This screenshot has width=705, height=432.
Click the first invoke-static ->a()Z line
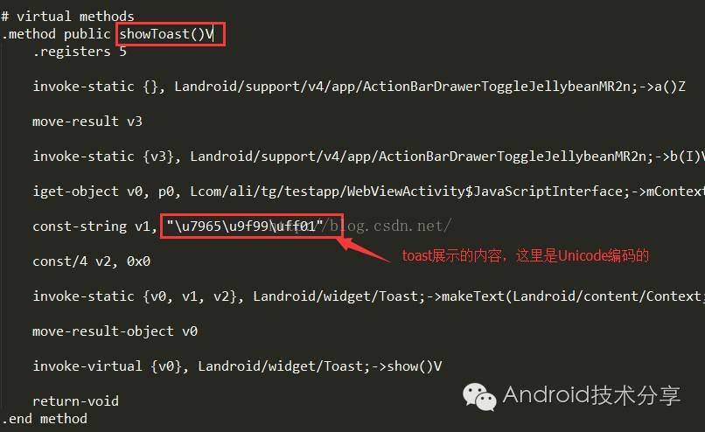pos(359,87)
